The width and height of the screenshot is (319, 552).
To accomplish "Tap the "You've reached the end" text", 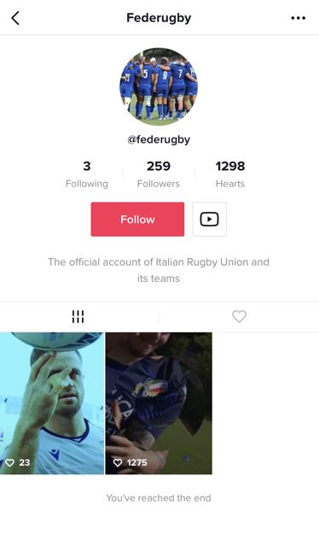I will (x=159, y=498).
